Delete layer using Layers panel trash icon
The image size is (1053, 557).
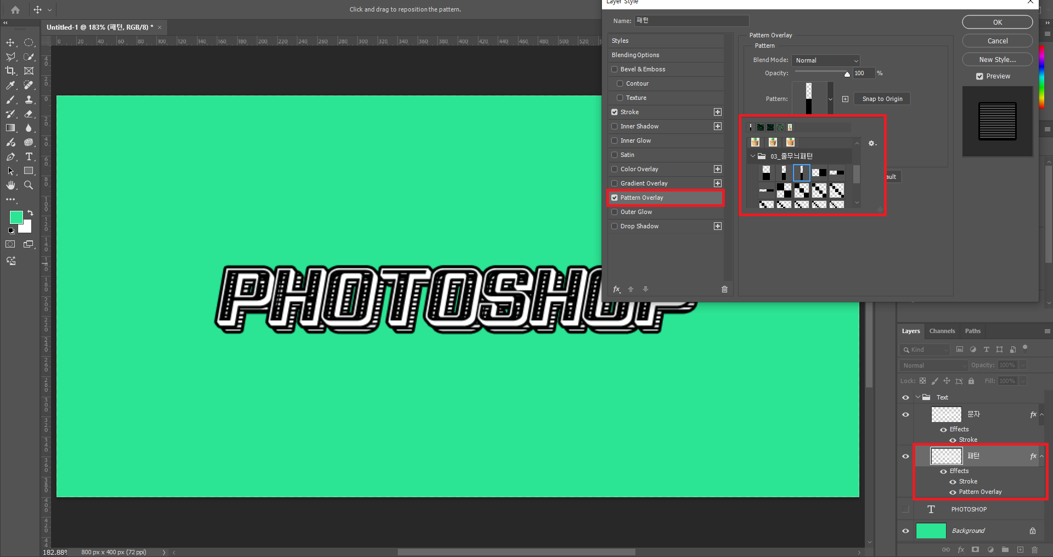point(1034,549)
